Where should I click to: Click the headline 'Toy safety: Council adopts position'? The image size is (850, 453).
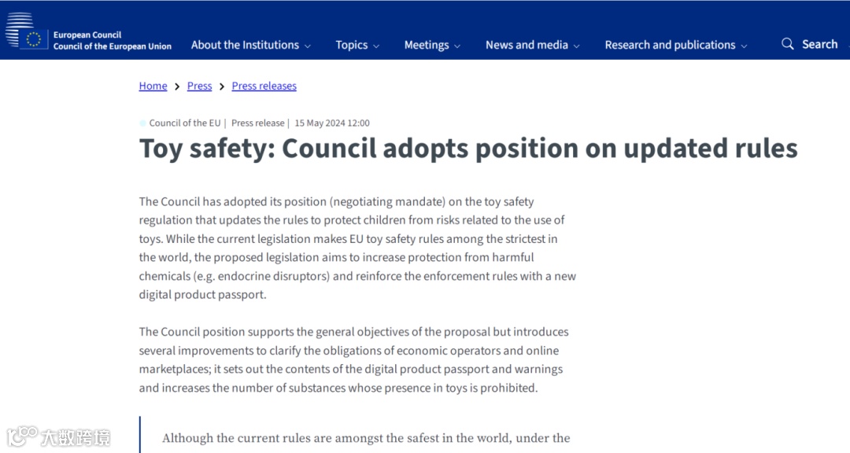point(468,148)
